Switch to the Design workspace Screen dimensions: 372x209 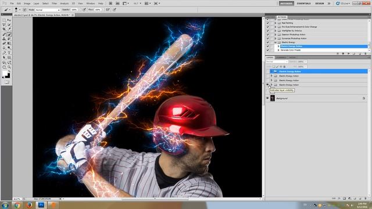(320, 3)
